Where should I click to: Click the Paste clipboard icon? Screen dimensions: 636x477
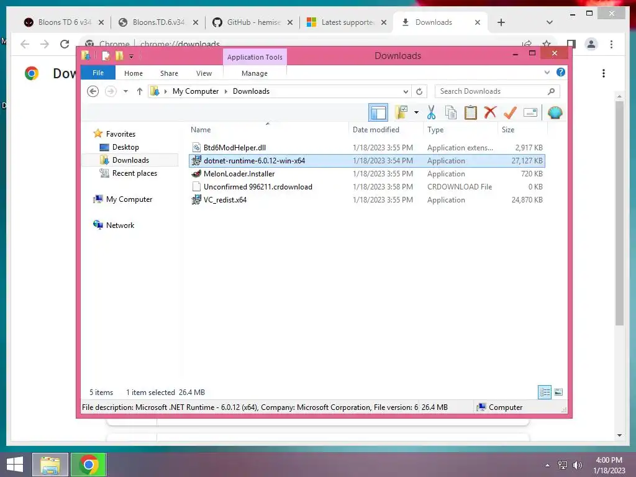coord(471,112)
